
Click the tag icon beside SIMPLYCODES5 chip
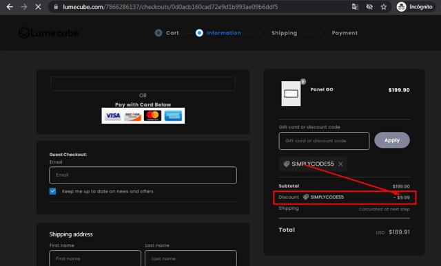click(x=287, y=164)
